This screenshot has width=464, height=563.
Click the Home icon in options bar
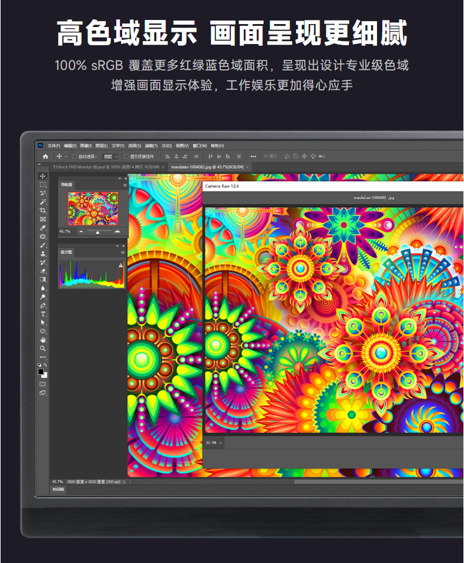click(45, 156)
